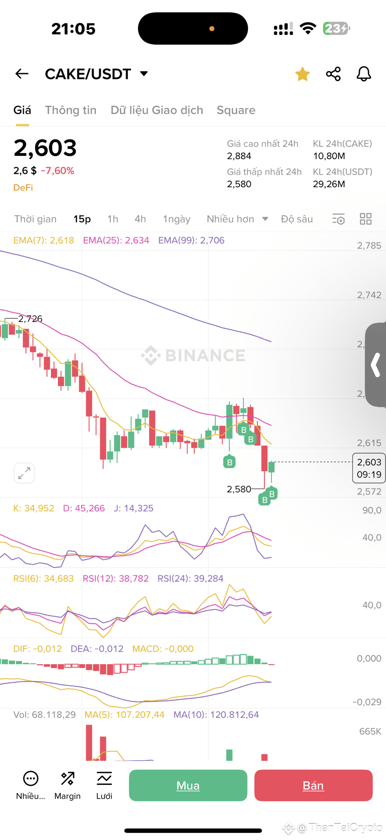This screenshot has height=840, width=386.
Task: Open the Square tab
Action: click(x=236, y=110)
